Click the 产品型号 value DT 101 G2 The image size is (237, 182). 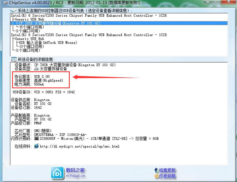coord(43,119)
